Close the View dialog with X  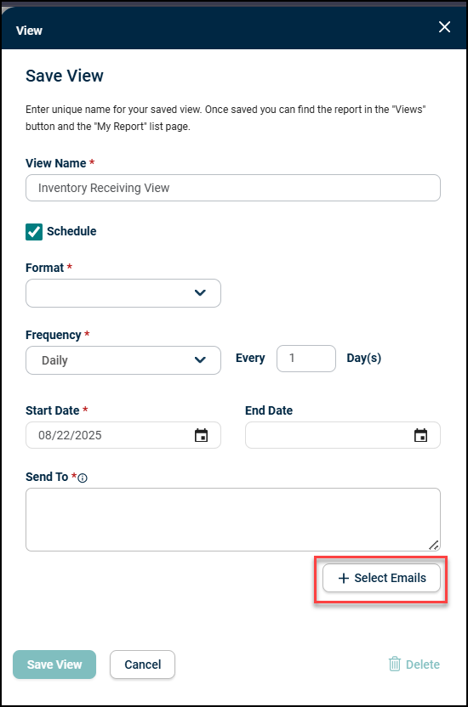point(444,27)
